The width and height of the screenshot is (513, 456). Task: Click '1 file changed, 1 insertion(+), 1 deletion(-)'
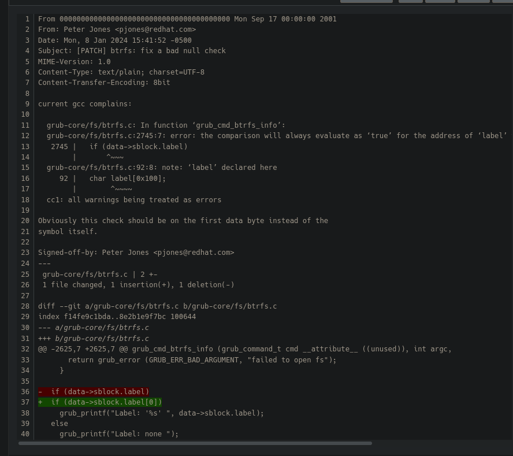coord(138,285)
